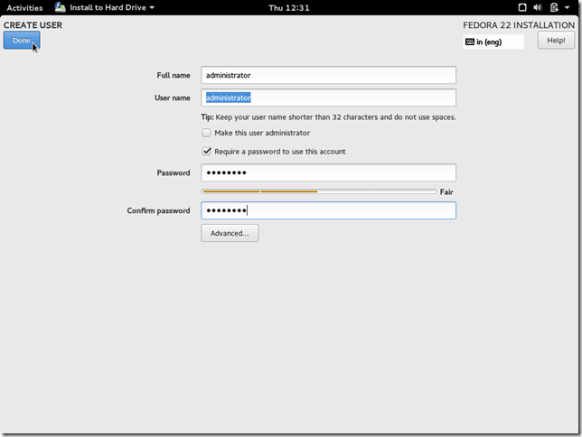Click the user name tip text
This screenshot has height=437, width=582.
click(328, 117)
